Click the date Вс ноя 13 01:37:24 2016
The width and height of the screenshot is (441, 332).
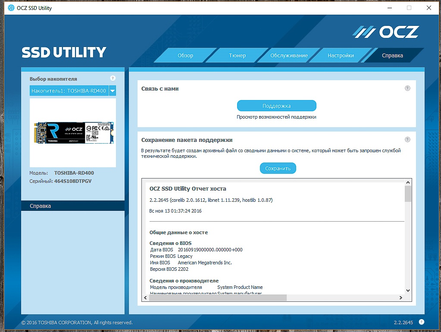click(x=175, y=211)
